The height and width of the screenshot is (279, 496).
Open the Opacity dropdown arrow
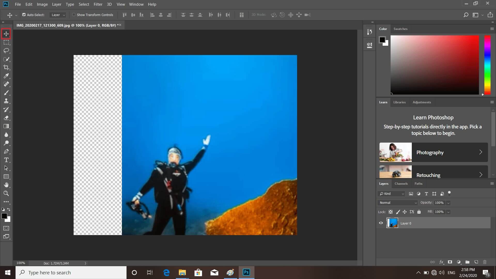[448, 203]
